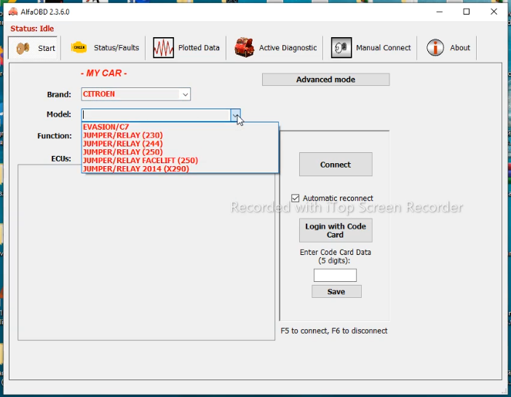Open the About tab
Viewport: 511px width, 397px height.
tap(448, 47)
